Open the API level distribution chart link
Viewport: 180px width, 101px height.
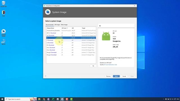pyautogui.click(x=110, y=65)
